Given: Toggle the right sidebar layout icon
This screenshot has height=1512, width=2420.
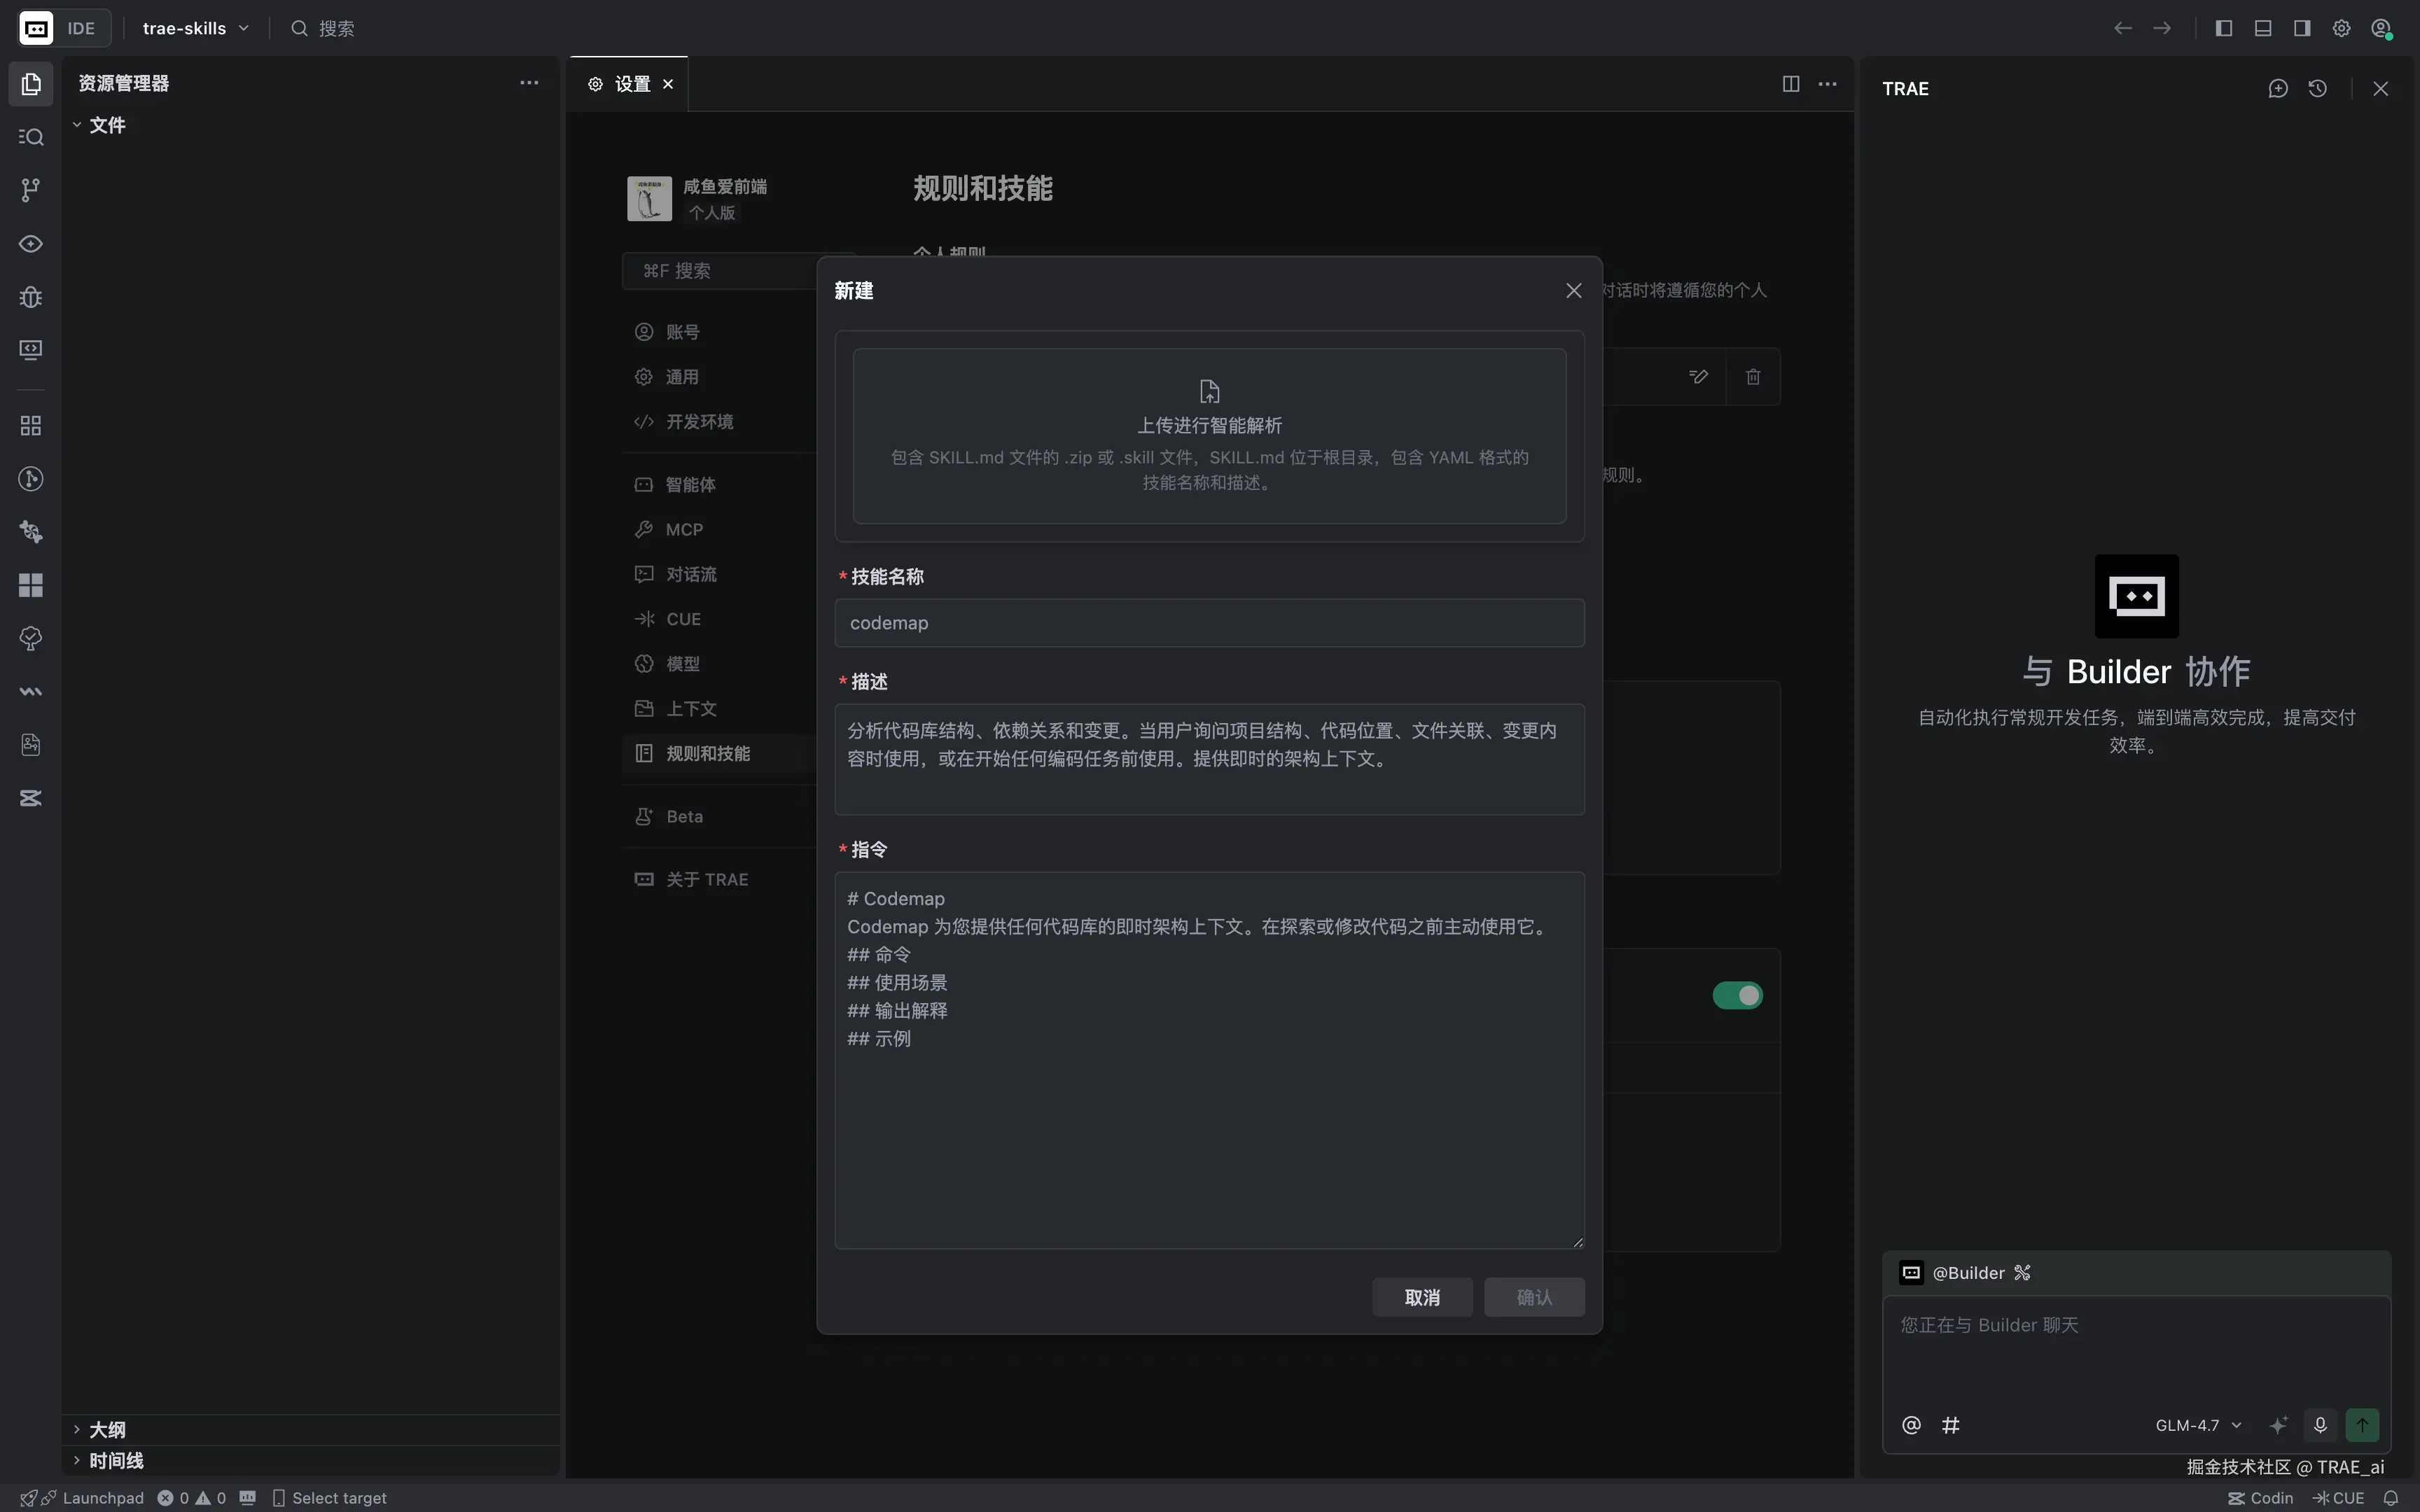Looking at the screenshot, I should point(2301,28).
